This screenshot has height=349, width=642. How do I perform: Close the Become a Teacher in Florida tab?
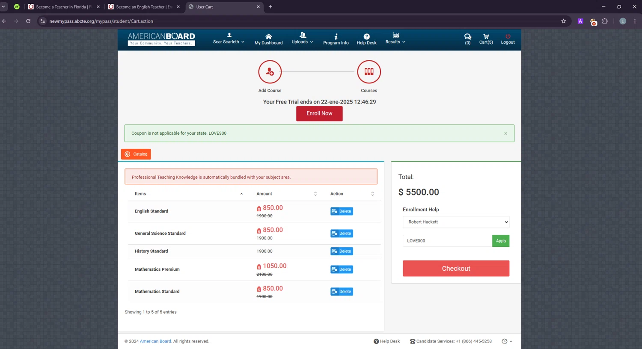click(x=98, y=7)
